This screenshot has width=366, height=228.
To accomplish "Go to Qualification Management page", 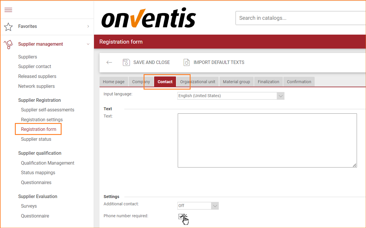I will (48, 163).
